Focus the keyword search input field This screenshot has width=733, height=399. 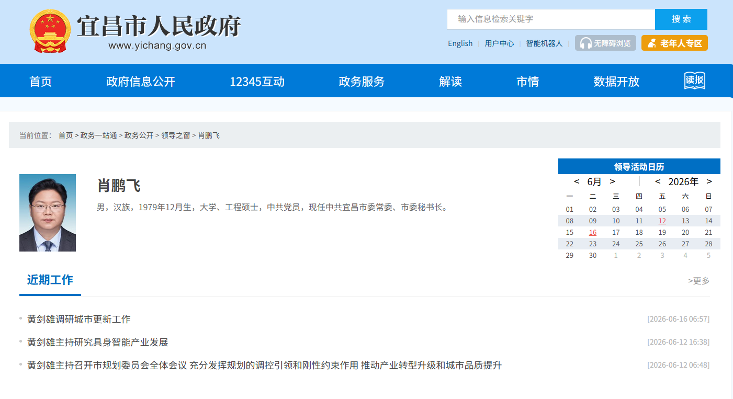coord(551,19)
